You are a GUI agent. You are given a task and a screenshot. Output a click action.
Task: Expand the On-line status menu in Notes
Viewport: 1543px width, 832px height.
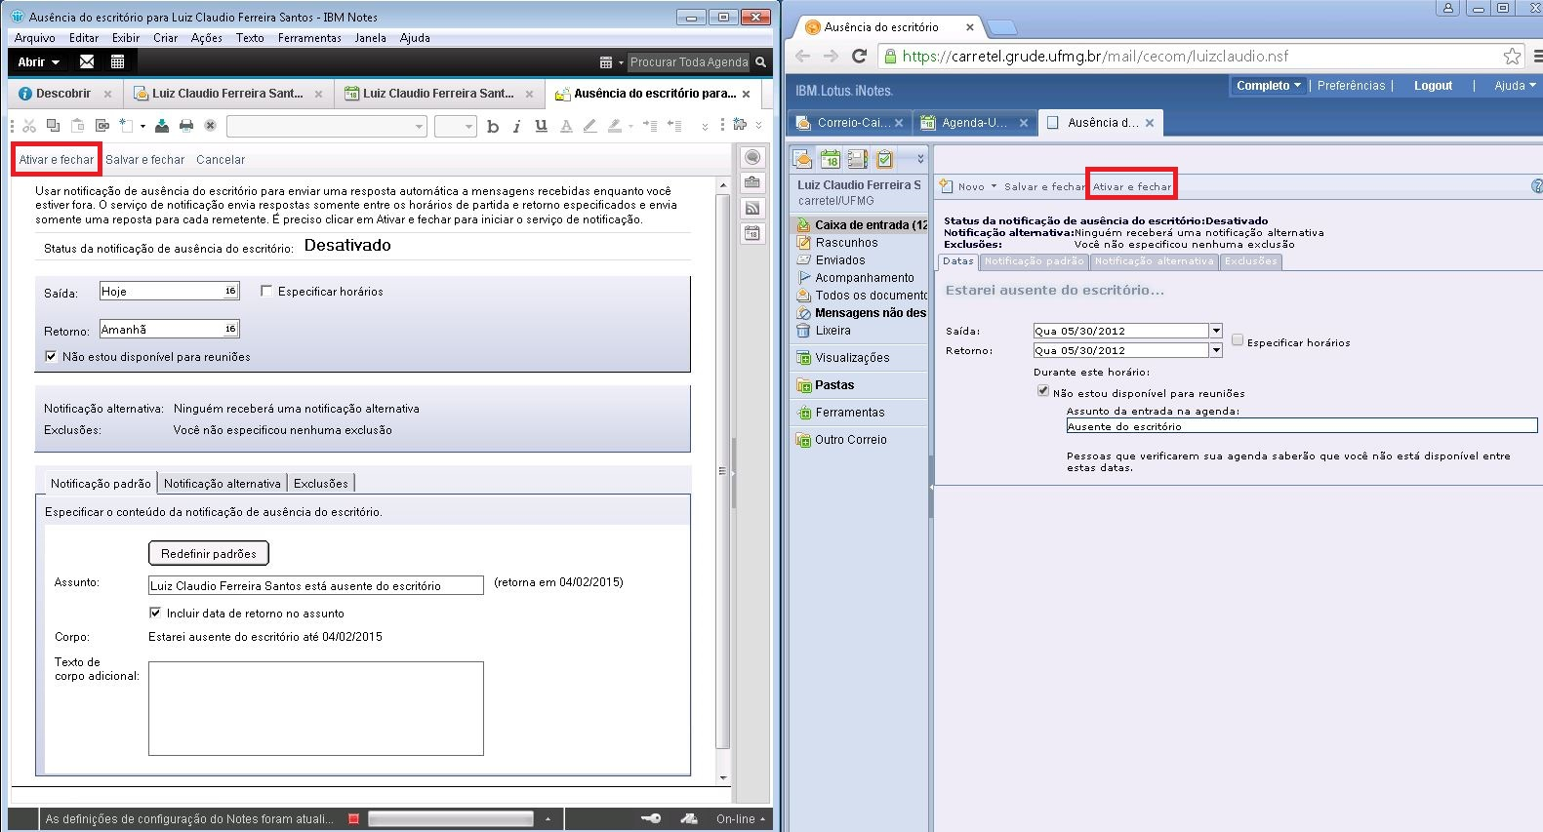[741, 819]
